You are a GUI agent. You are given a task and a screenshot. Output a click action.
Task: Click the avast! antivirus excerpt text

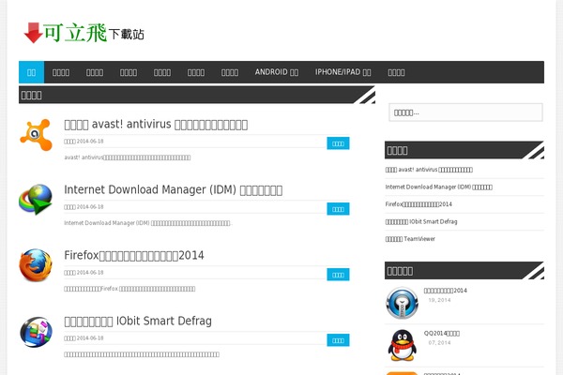pyautogui.click(x=127, y=157)
